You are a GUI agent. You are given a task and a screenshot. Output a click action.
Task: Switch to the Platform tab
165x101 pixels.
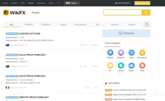point(29,24)
